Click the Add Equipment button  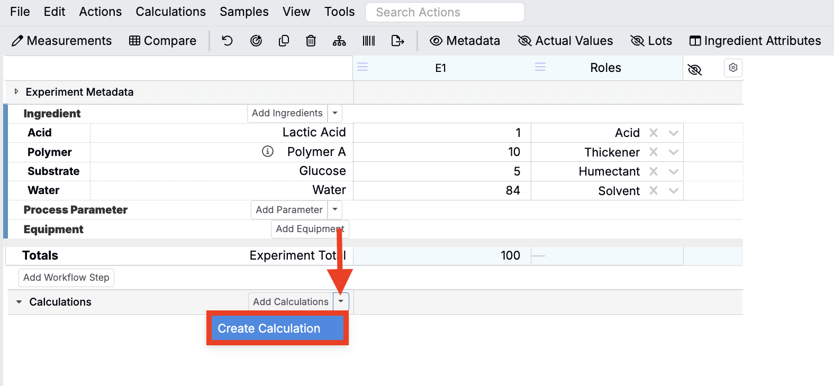pyautogui.click(x=310, y=229)
